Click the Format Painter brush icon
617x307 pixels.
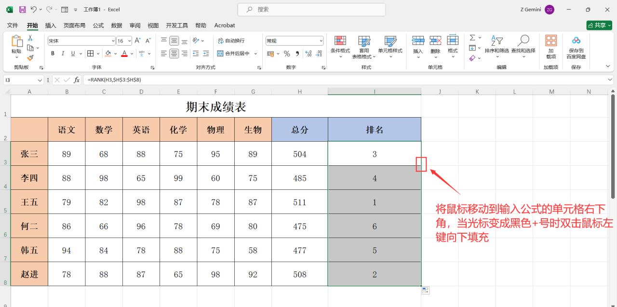(30, 57)
